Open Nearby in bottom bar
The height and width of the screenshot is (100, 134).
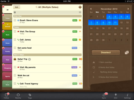(18, 96)
